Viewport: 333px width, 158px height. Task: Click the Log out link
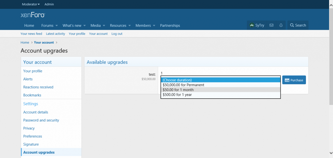[x=117, y=34]
